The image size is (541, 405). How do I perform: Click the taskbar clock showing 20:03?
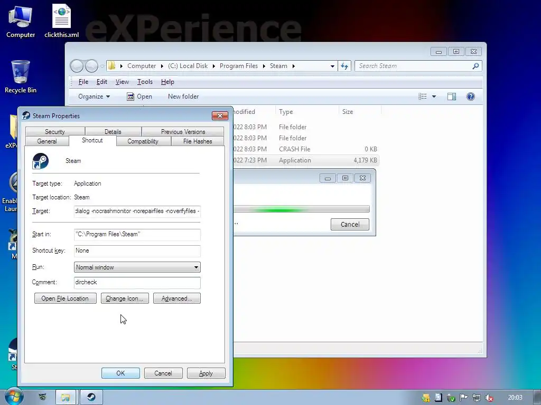point(515,398)
